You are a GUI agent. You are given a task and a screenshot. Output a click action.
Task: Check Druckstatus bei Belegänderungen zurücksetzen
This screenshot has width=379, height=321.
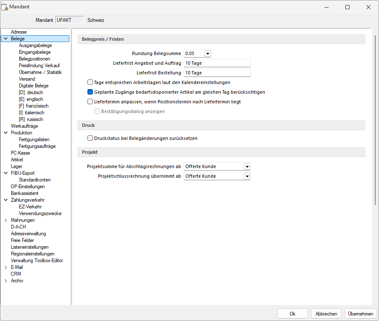(90, 138)
